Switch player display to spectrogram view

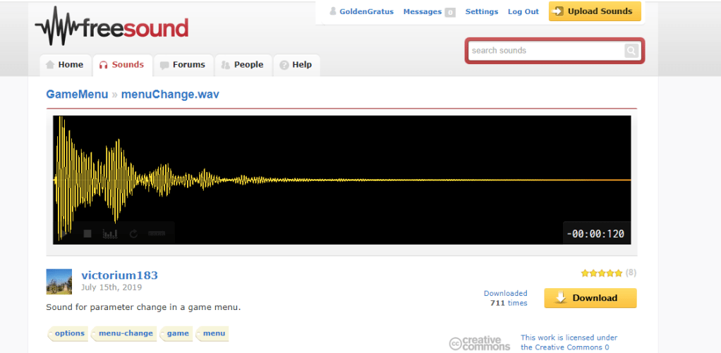(x=110, y=234)
